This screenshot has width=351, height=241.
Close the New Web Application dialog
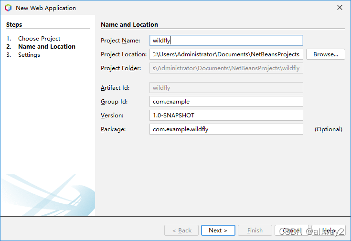pos(340,8)
